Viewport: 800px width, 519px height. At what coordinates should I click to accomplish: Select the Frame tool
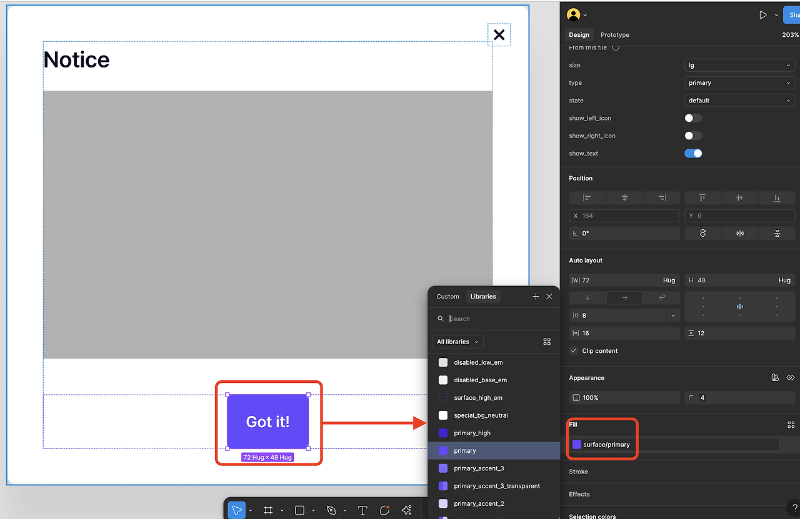click(268, 510)
